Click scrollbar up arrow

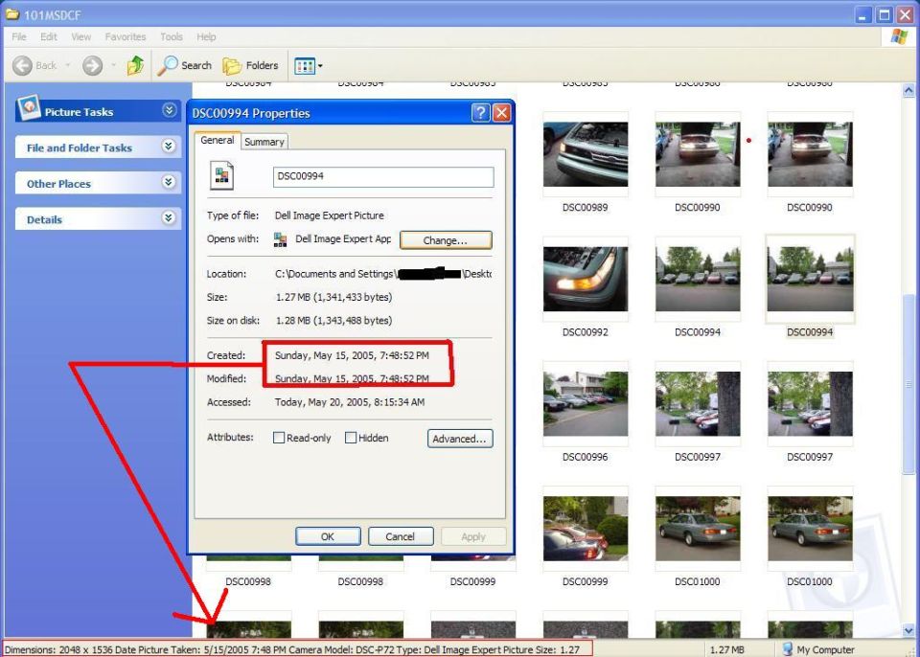[908, 91]
